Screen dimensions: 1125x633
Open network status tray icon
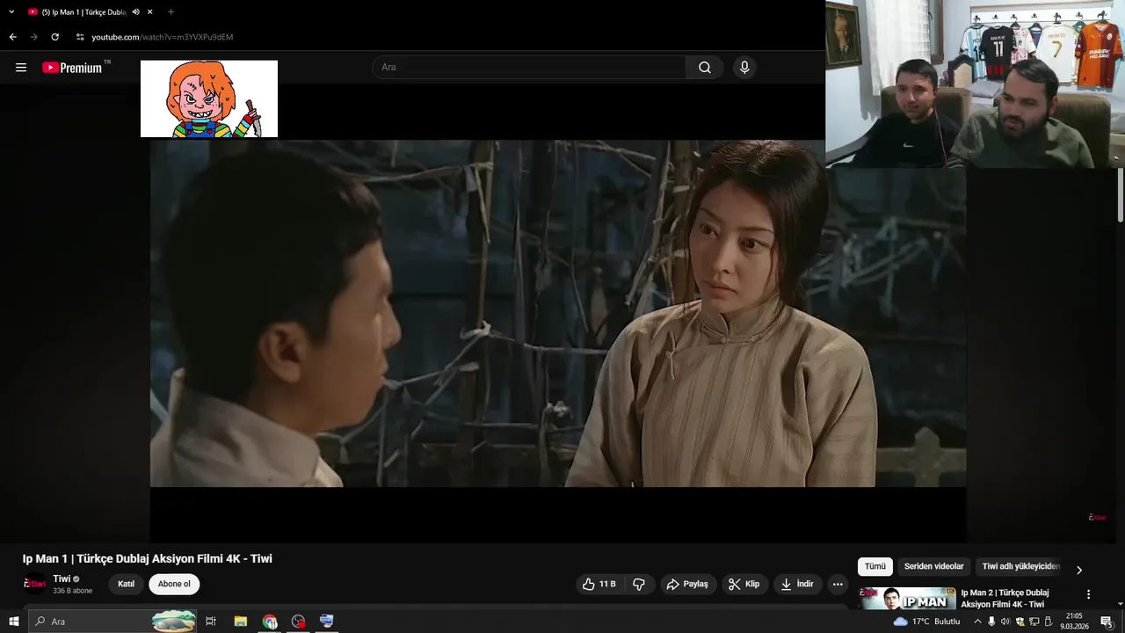[1034, 622]
